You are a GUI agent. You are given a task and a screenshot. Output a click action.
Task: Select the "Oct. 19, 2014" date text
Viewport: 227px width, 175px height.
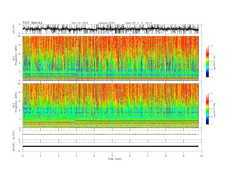80,23
